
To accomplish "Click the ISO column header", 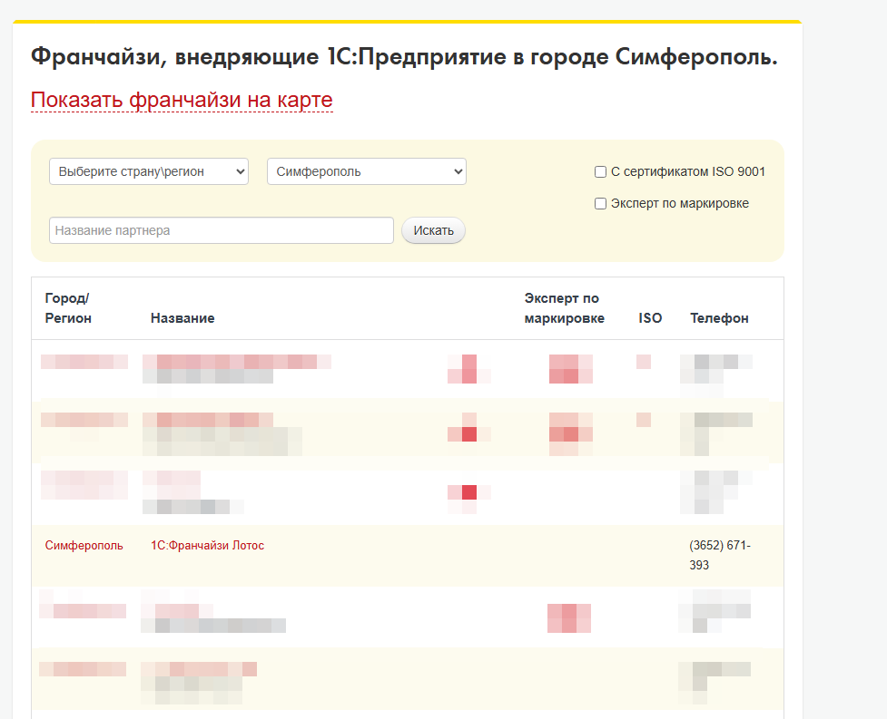I will coord(650,318).
